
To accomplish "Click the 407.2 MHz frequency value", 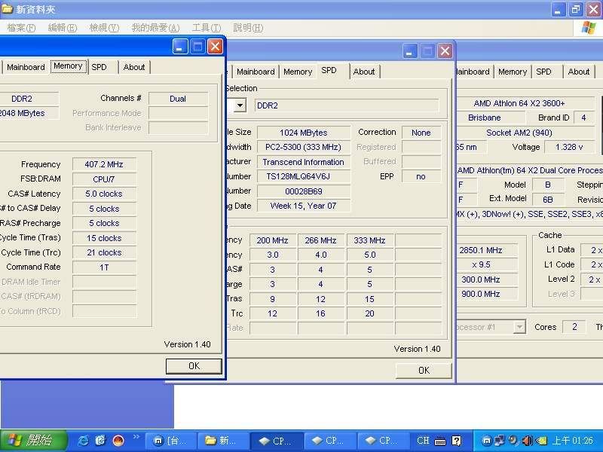I will [104, 164].
